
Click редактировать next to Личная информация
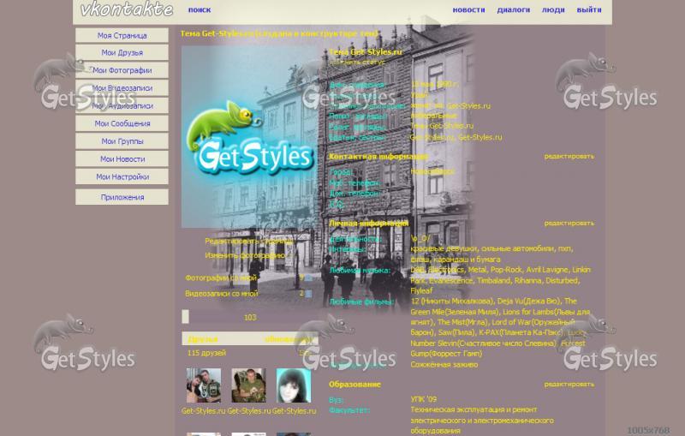[569, 224]
